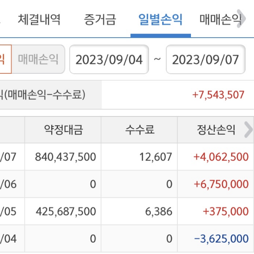
Task: Select the total net profit value +7,543,507
Action: pos(218,94)
